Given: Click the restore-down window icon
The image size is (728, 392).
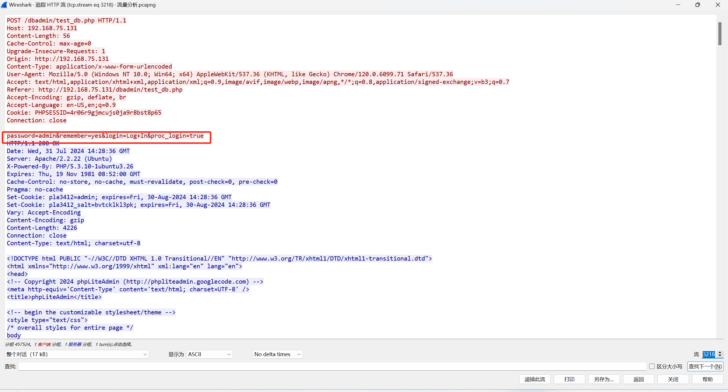Looking at the screenshot, I should click(698, 5).
